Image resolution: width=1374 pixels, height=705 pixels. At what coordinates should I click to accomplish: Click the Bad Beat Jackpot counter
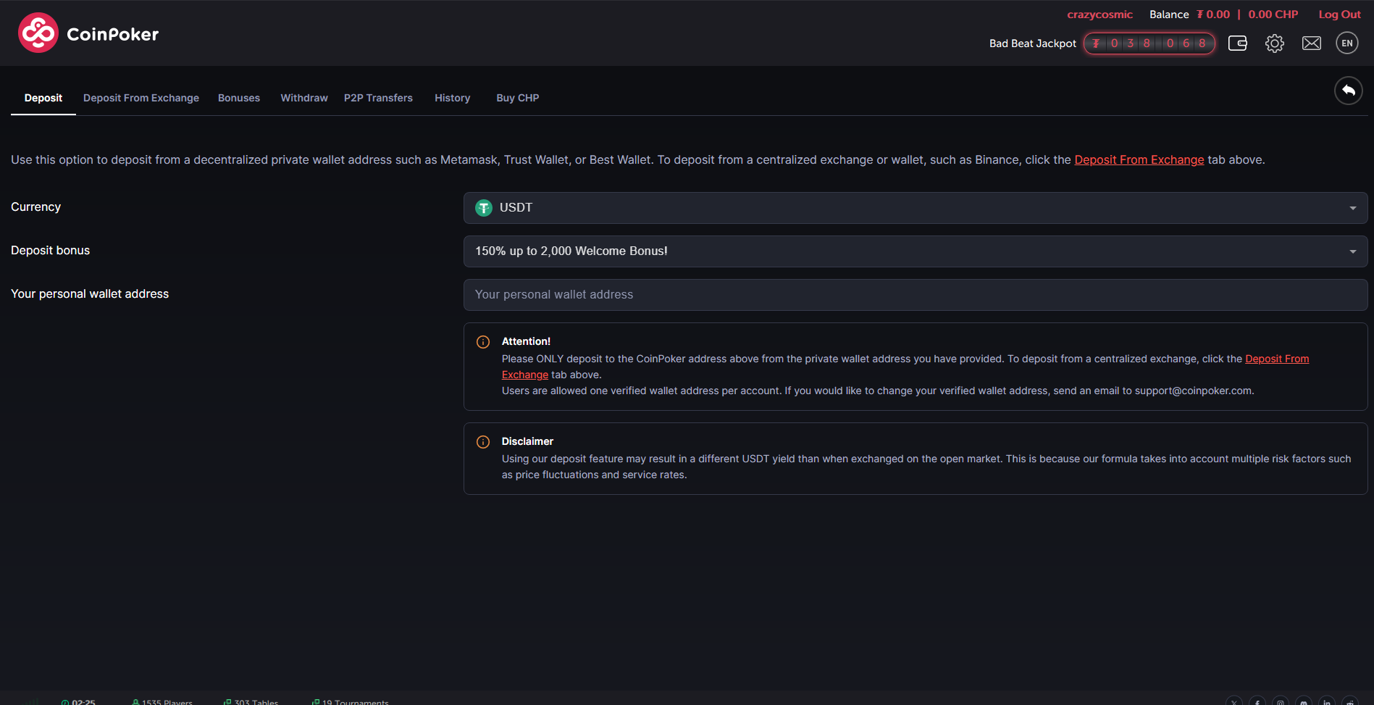click(1149, 43)
